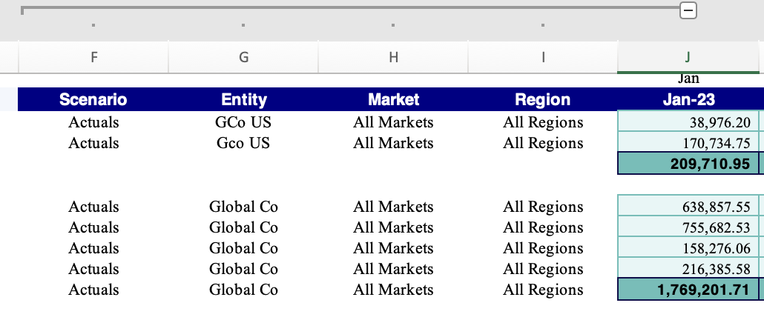Select column G header
The image size is (764, 320).
[243, 57]
